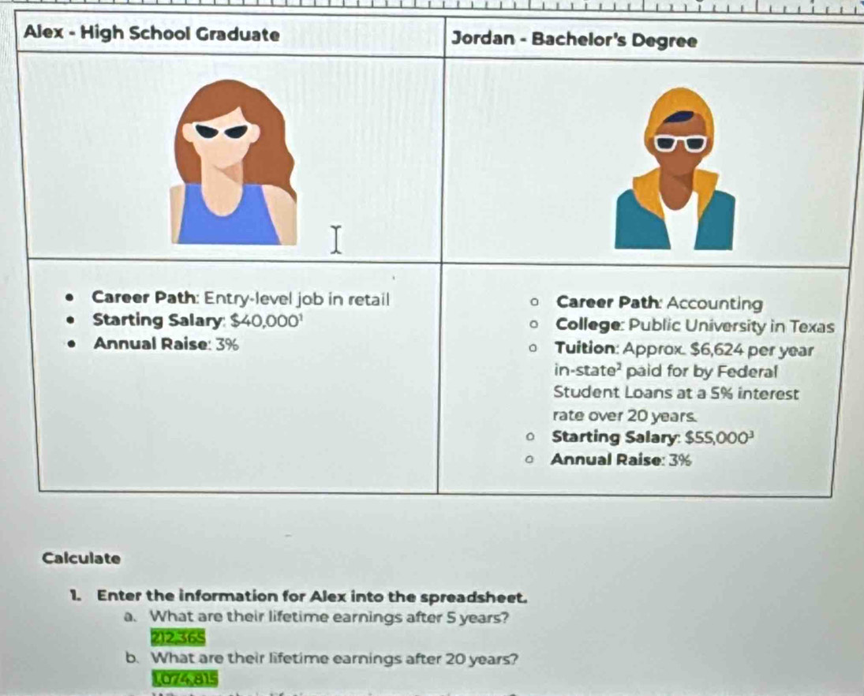Image resolution: width=864 pixels, height=696 pixels.
Task: Select Jordan's Career Path: Accounting entry
Action: pos(658,303)
